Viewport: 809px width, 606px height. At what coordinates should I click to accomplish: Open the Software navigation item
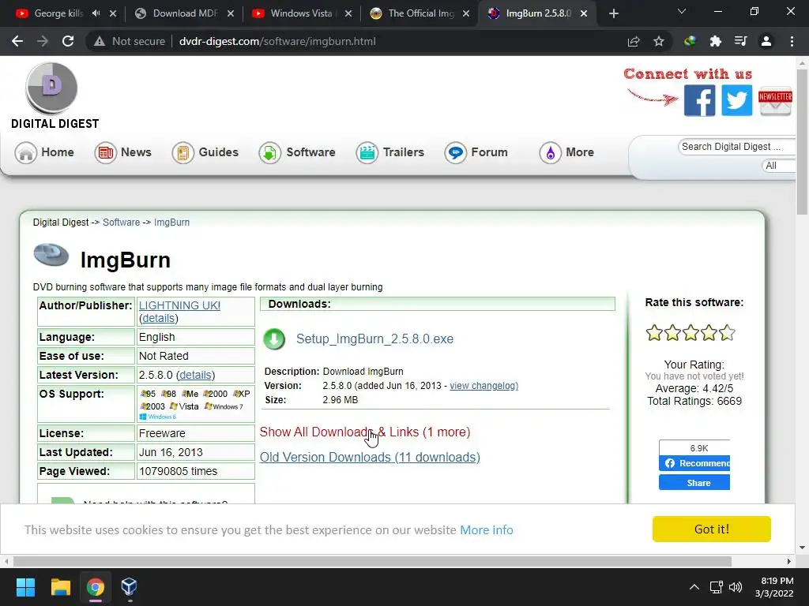click(x=297, y=152)
